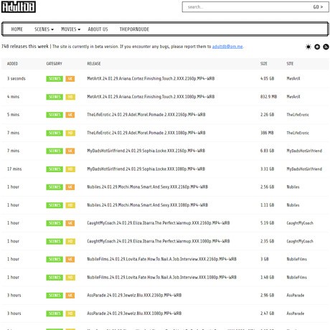Viewport: 330px width, 330px height.
Task: Click the ADDED column header
Action: (12, 64)
